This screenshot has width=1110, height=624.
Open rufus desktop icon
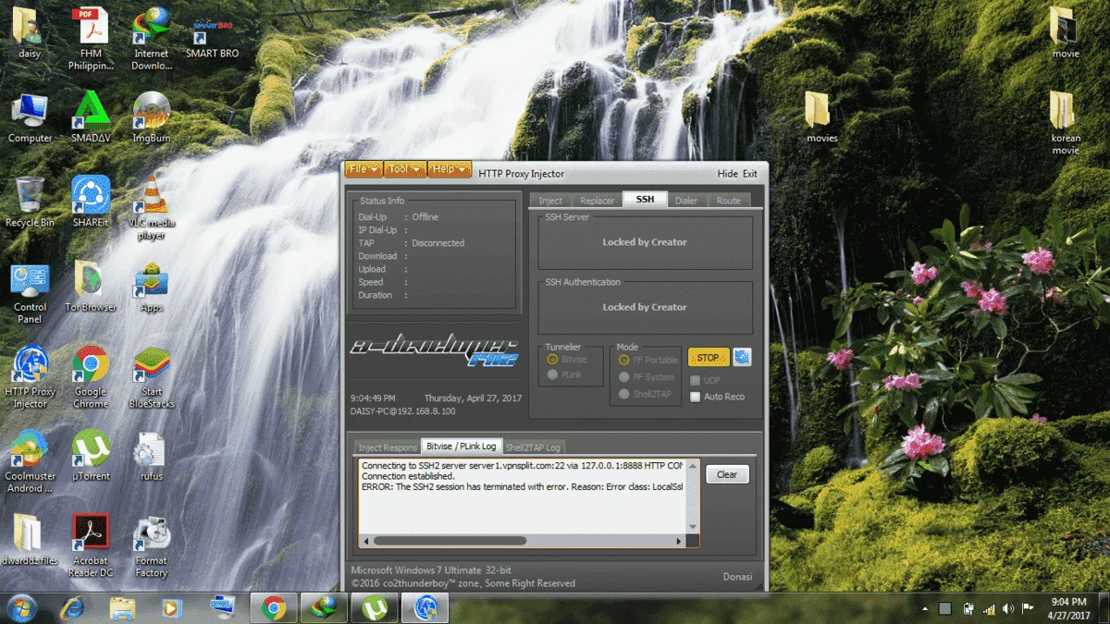click(x=152, y=456)
